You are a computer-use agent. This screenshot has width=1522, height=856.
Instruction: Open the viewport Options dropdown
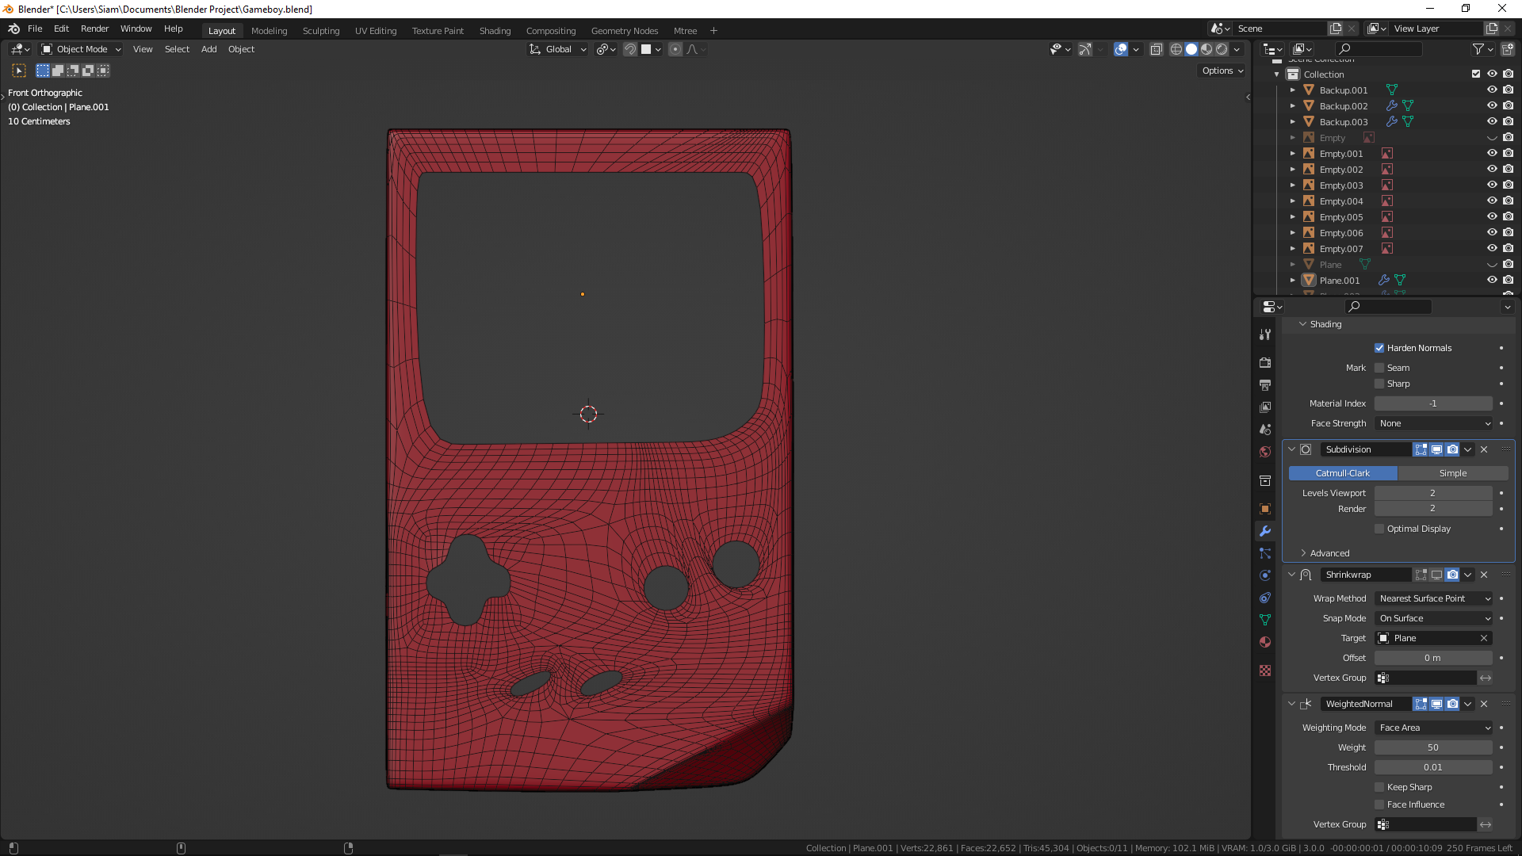[x=1222, y=71]
